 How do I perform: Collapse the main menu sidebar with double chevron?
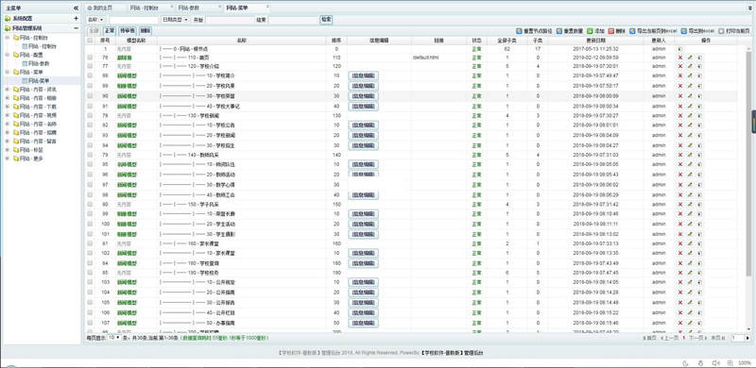77,8
